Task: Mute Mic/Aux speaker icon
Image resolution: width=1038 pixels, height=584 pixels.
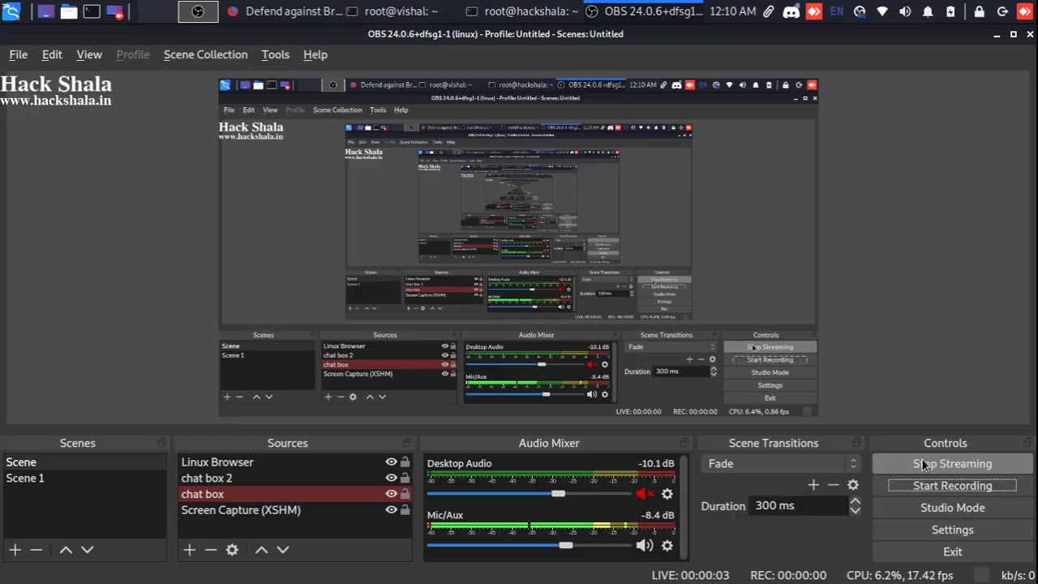Action: click(x=645, y=545)
